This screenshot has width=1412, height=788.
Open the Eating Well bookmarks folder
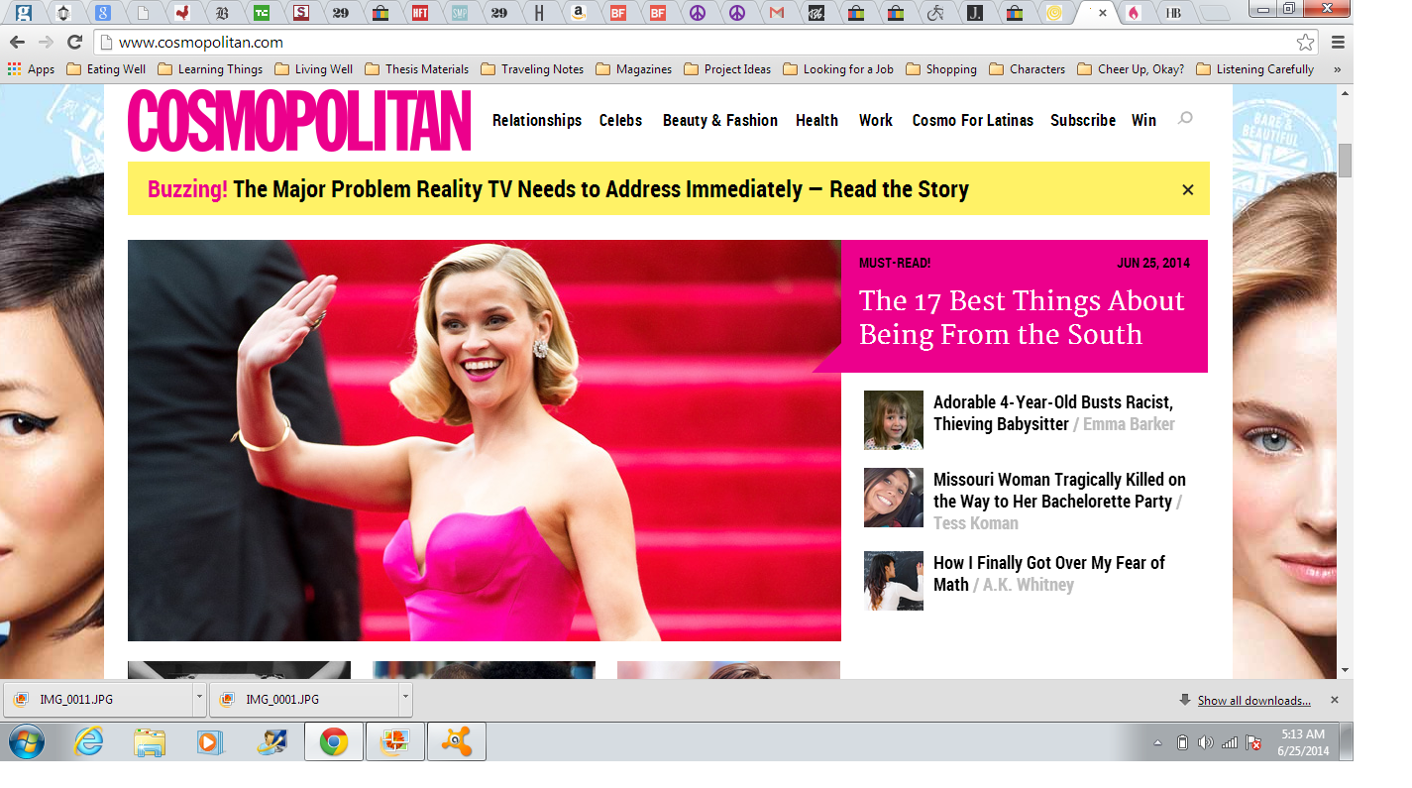[x=106, y=69]
